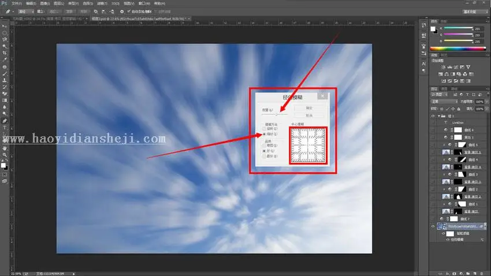This screenshot has width=491, height=276.
Task: Click the Vibrance triangle adjustment icon
Action: (x=468, y=67)
